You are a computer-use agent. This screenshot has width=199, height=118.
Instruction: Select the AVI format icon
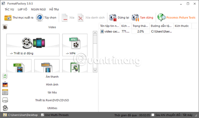point(19,66)
